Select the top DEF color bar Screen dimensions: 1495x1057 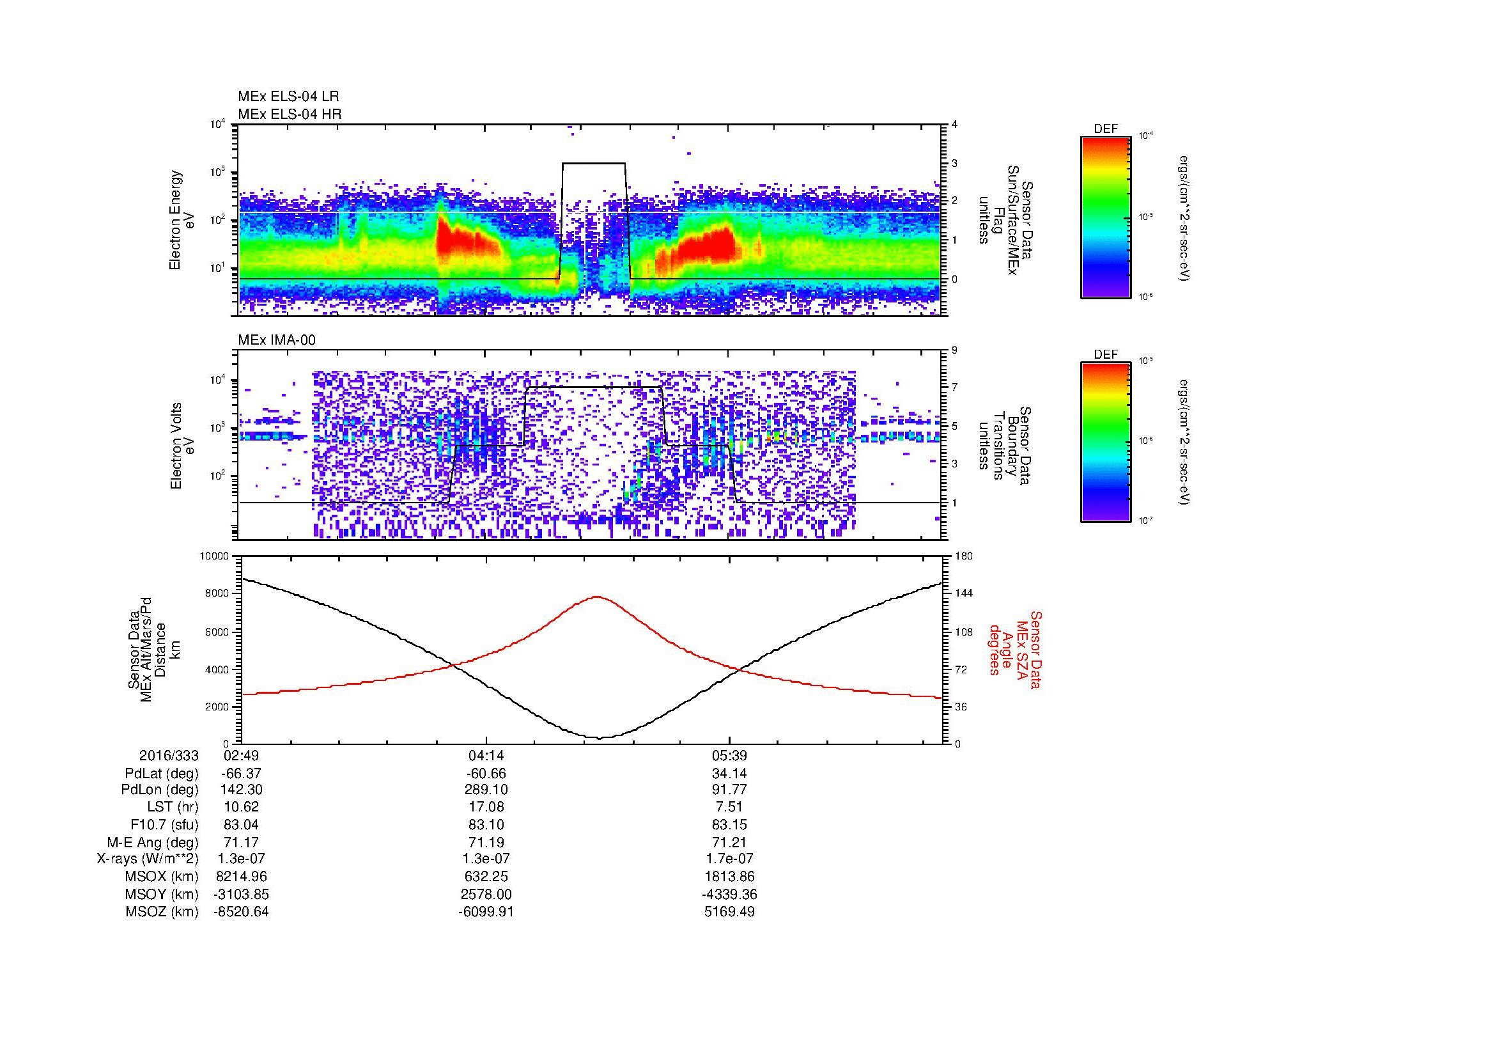[x=1105, y=217]
